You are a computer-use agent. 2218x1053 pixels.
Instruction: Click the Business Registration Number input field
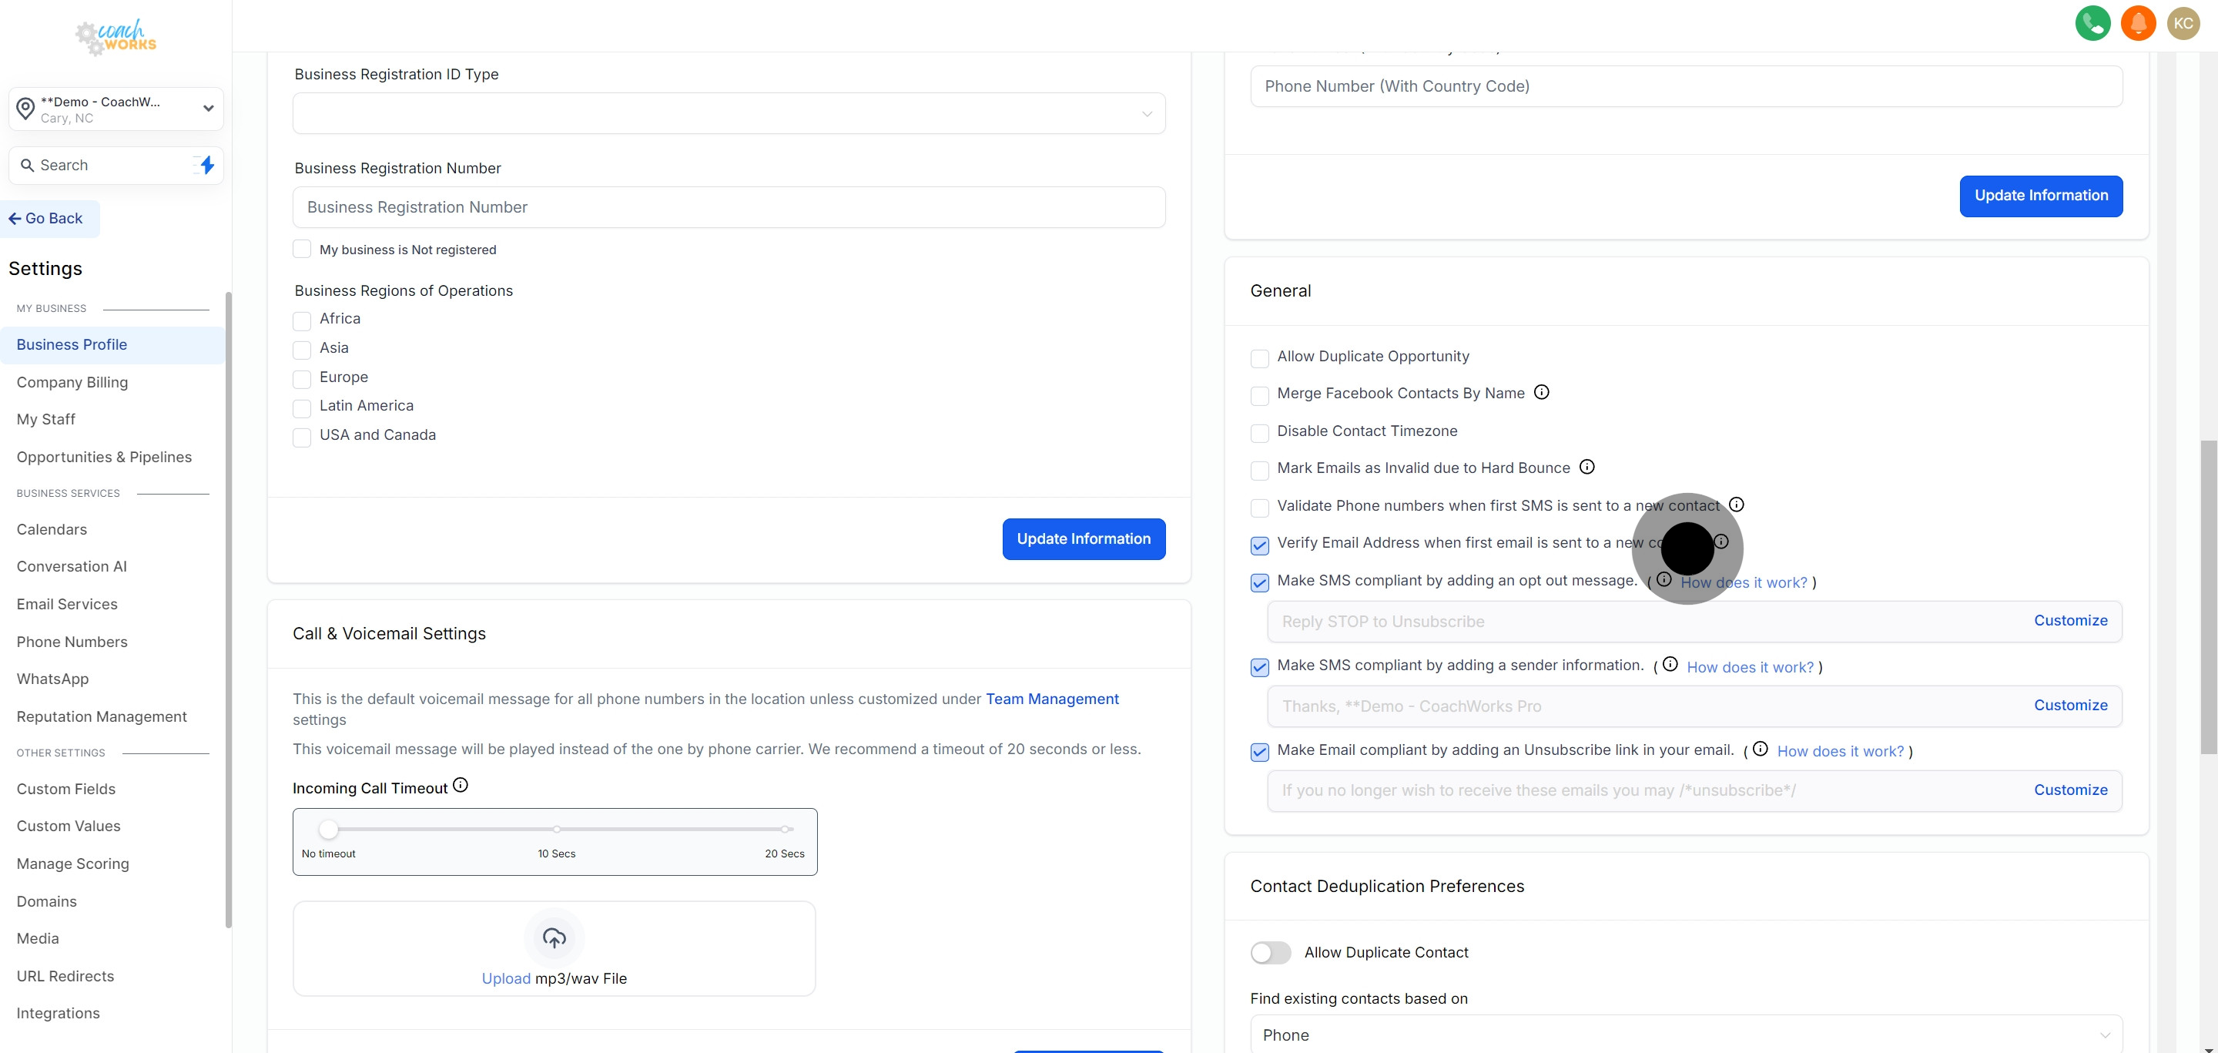point(729,207)
